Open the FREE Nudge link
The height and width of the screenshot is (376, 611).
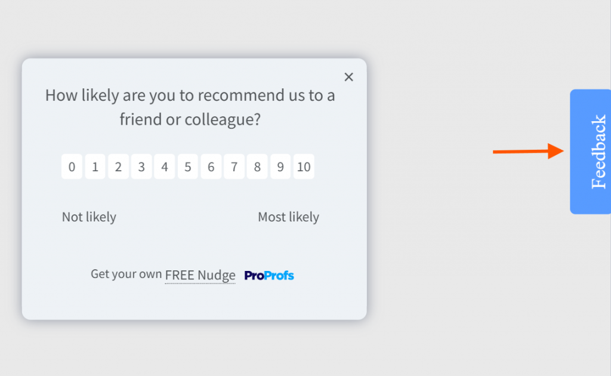click(200, 275)
